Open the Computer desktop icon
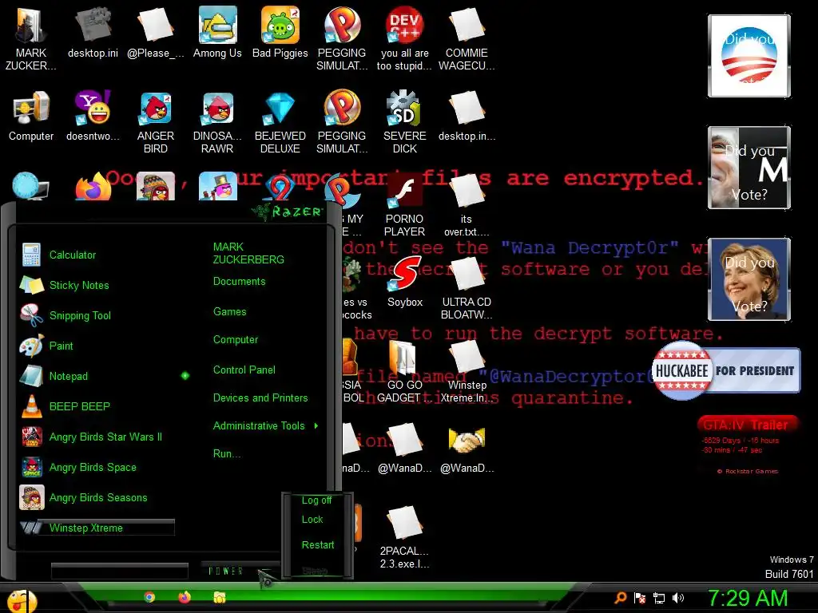The width and height of the screenshot is (818, 613). click(x=31, y=116)
